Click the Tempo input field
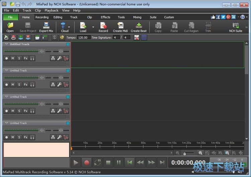Image resolution: width=251 pixels, height=177 pixels. pos(83,37)
